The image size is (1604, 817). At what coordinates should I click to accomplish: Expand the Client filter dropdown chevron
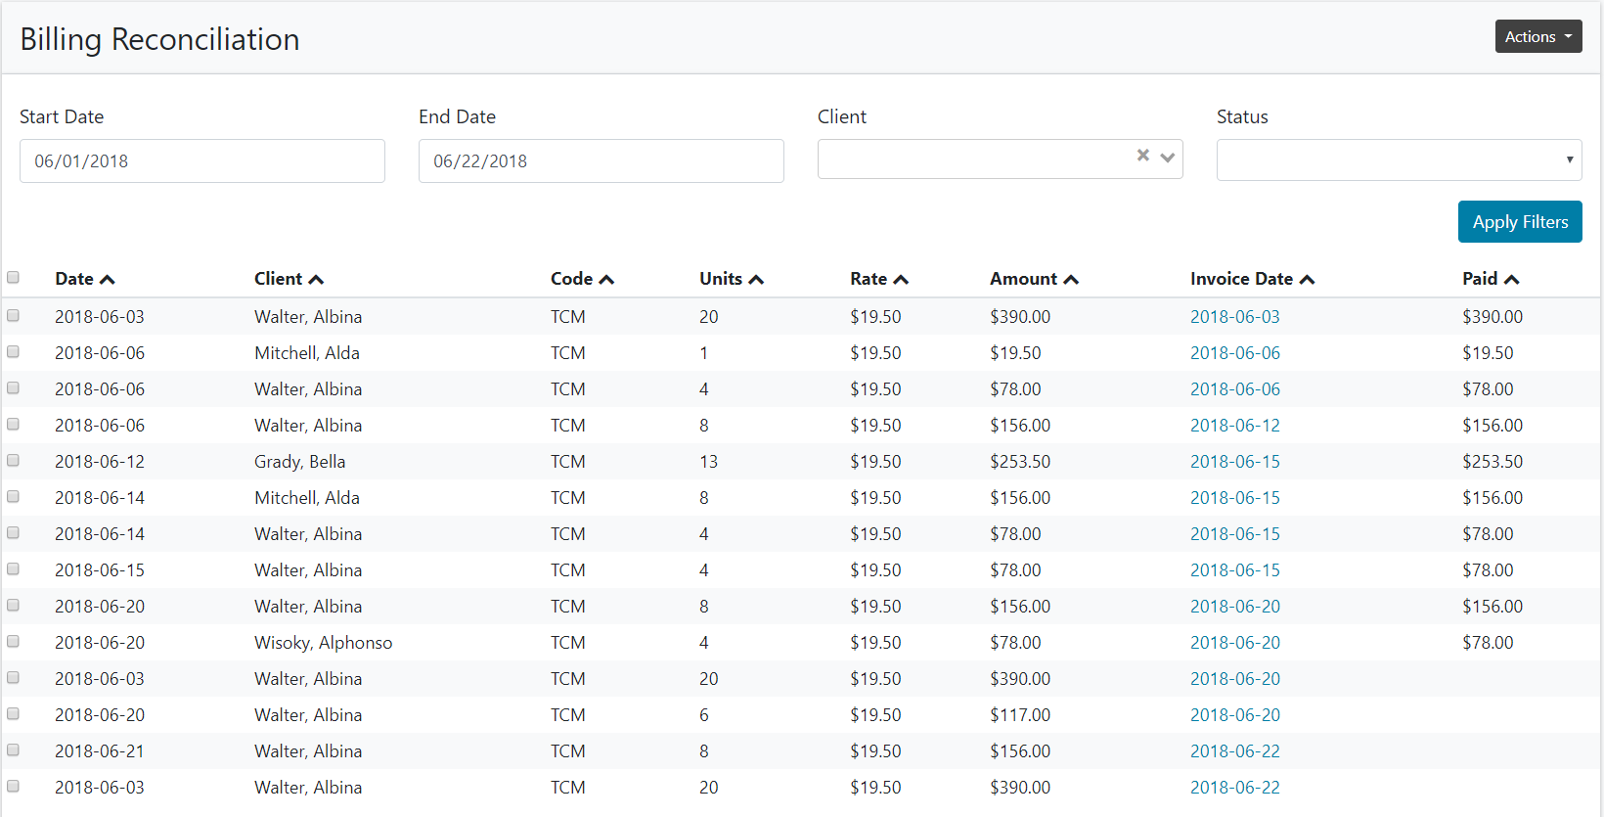(1167, 158)
